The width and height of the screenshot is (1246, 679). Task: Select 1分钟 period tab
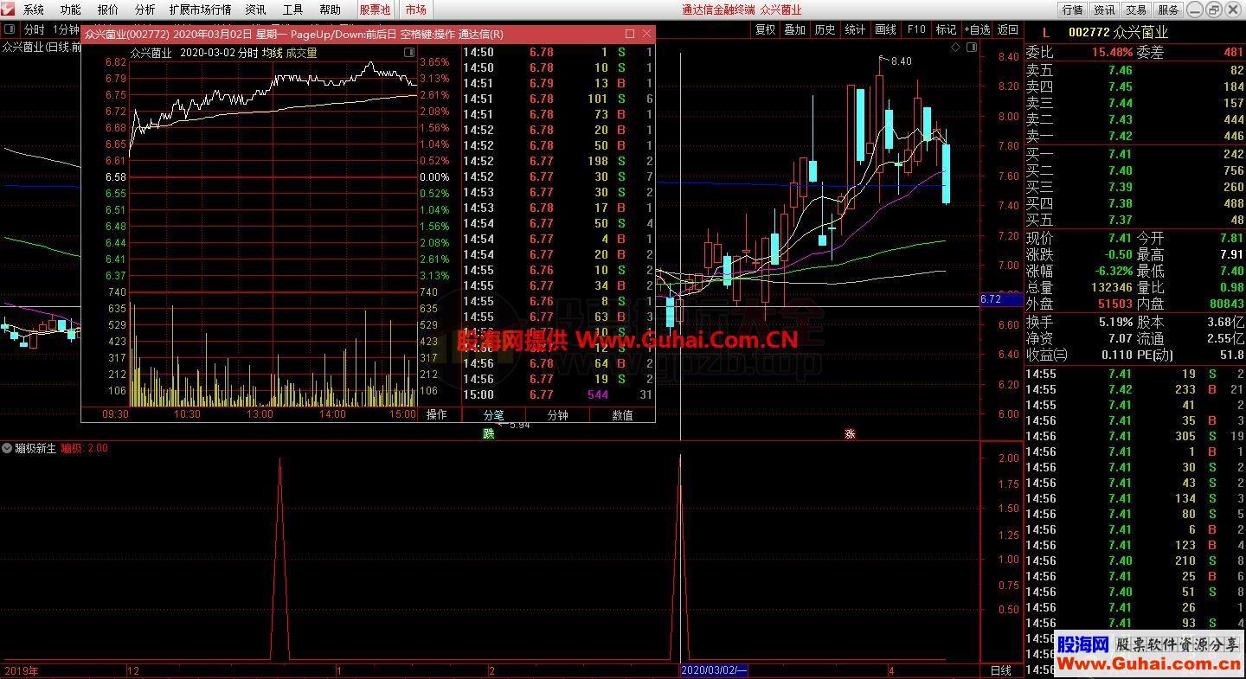pos(66,29)
